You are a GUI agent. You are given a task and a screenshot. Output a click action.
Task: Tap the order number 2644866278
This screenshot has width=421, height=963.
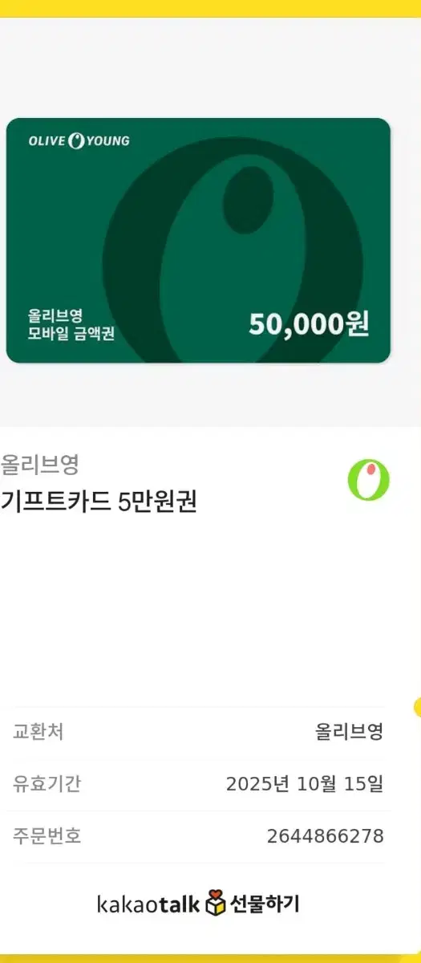[326, 836]
